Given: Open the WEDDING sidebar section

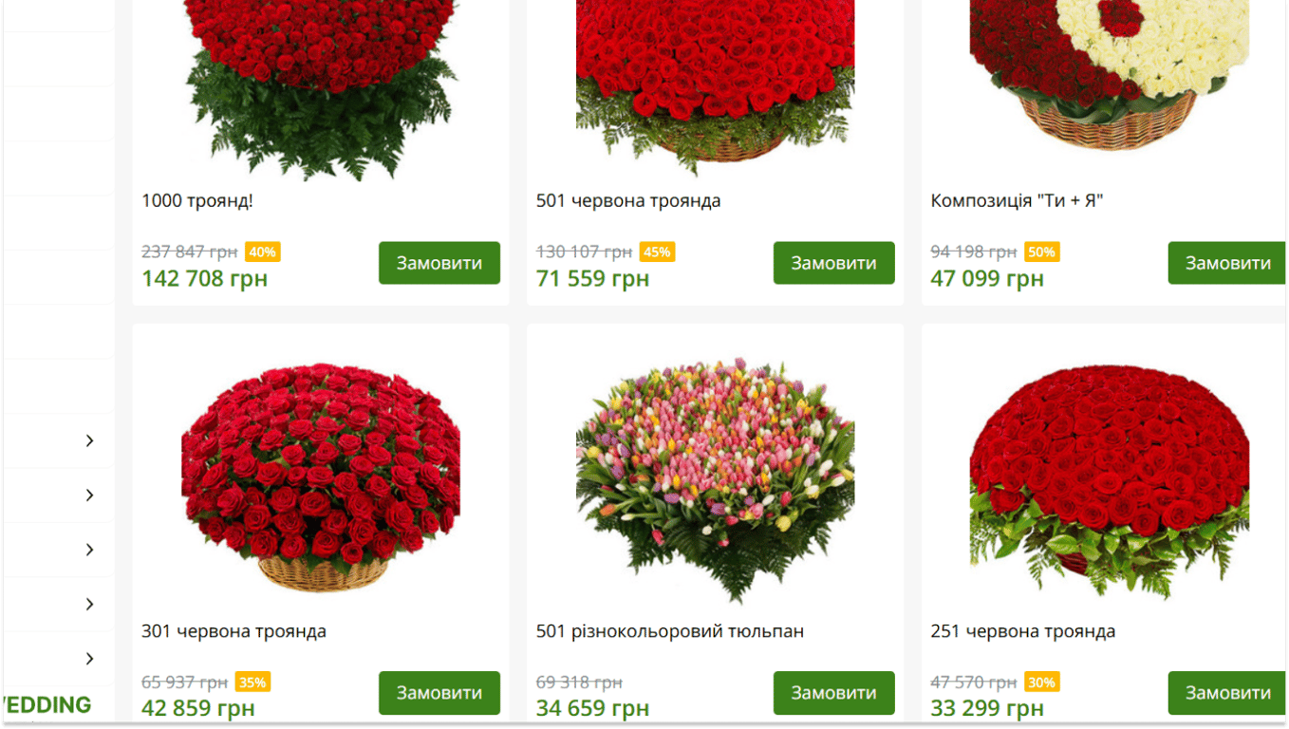Looking at the screenshot, I should (x=46, y=705).
